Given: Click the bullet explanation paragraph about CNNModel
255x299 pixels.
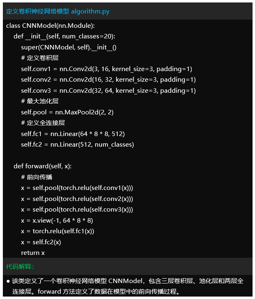Looking at the screenshot, I should pos(127,286).
